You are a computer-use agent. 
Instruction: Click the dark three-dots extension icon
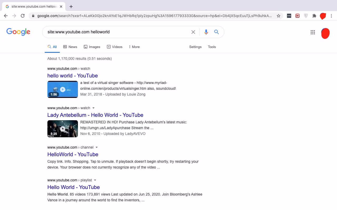[289, 16]
